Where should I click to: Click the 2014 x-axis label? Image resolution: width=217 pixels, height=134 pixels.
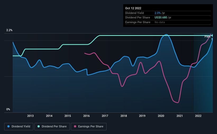click(x=49, y=116)
